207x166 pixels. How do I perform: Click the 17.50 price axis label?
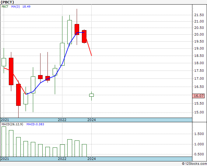[x=199, y=71]
